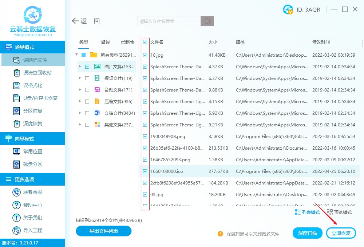Check the 文档文件 category checkbox
Viewport: 364px width, 247px height.
(x=87, y=113)
